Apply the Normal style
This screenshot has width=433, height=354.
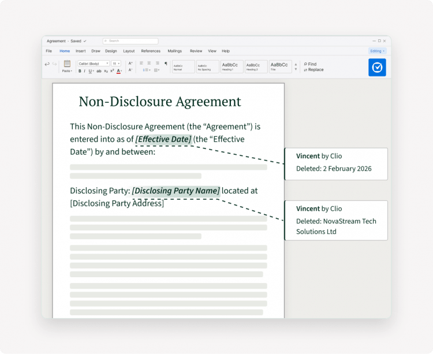(x=184, y=66)
